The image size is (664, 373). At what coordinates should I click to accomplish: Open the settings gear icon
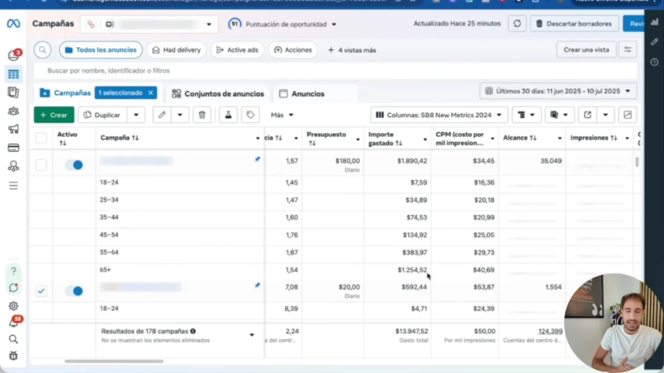pos(13,306)
